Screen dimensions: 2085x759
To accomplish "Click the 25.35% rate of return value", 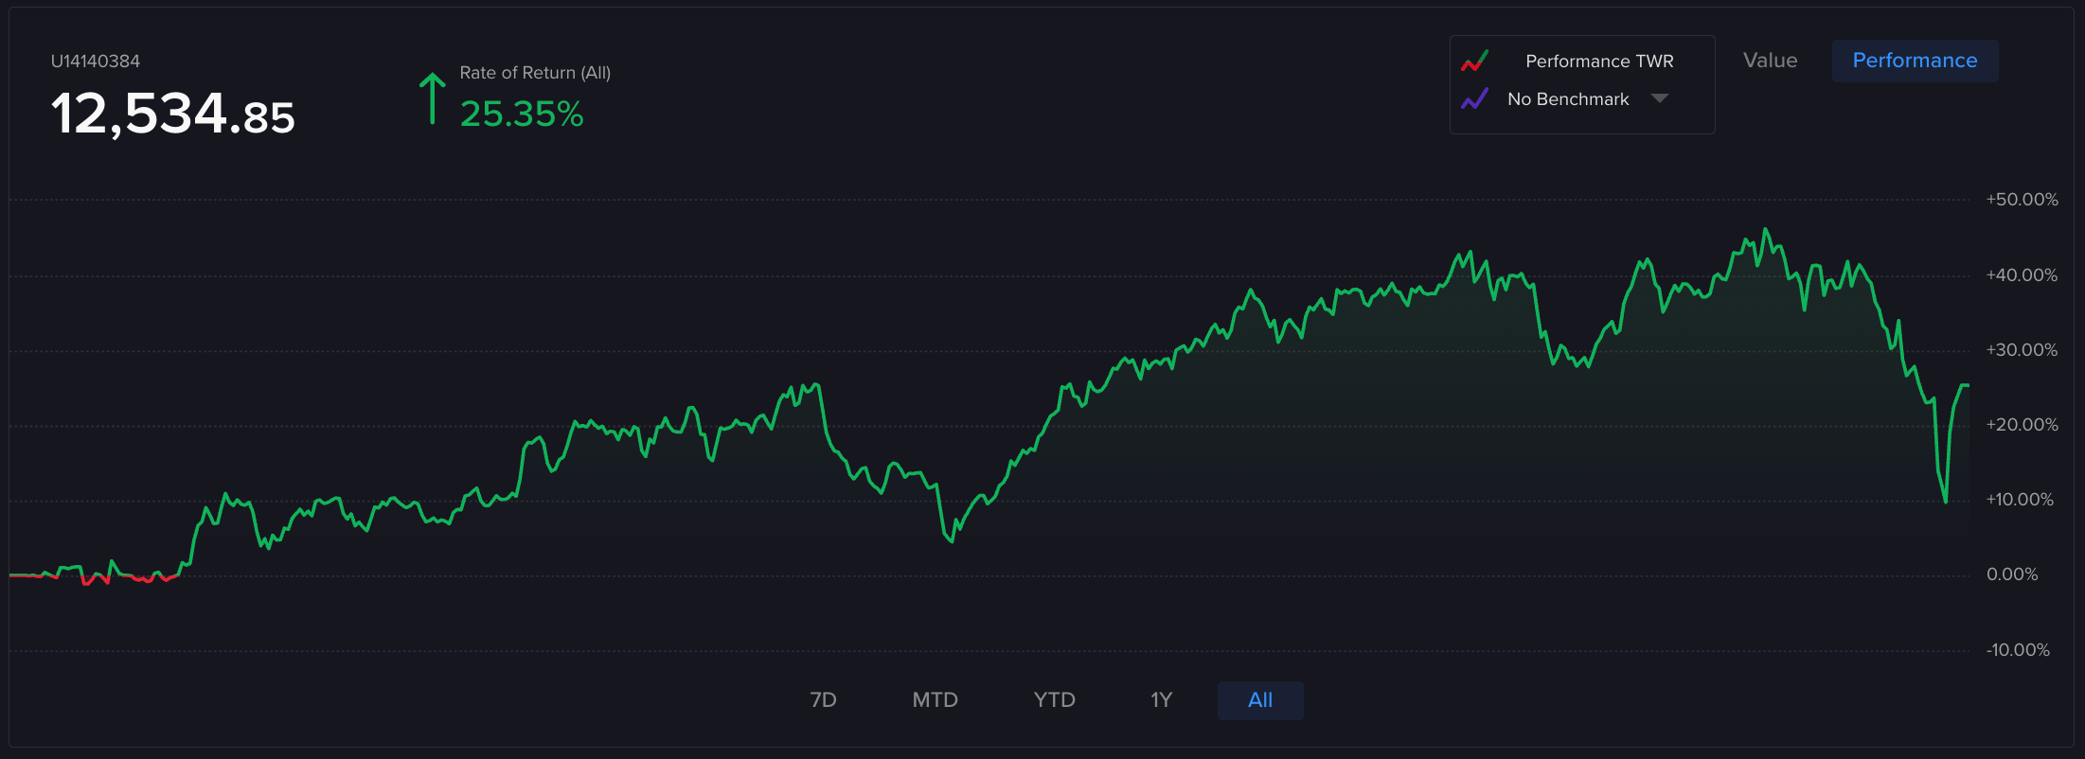I will coord(522,114).
